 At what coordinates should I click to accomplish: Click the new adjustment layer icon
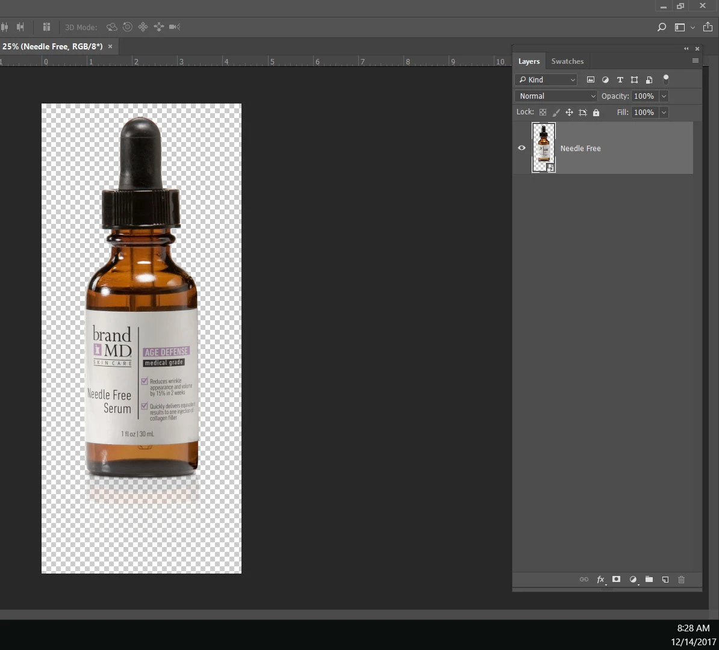(633, 580)
